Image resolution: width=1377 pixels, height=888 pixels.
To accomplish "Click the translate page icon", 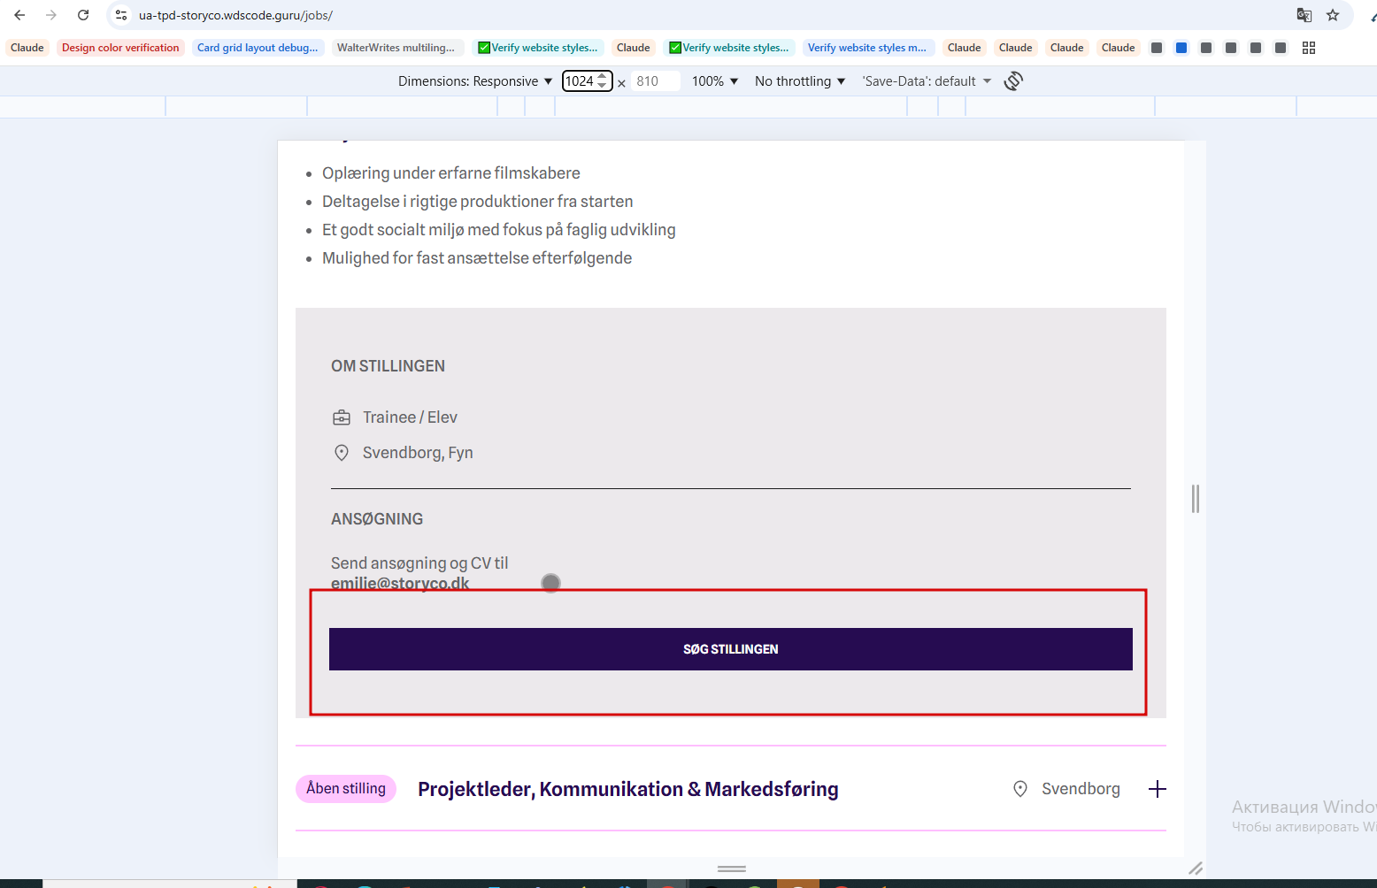I will 1304,15.
